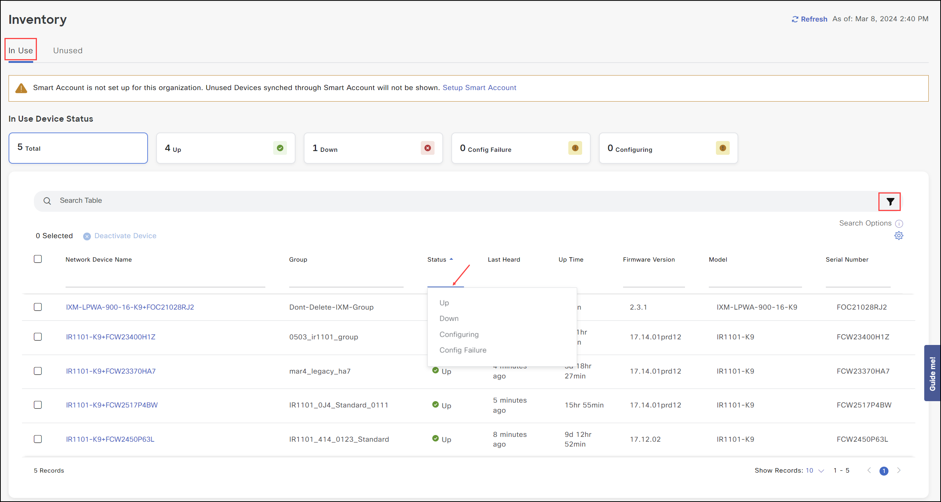Click the Deactivate Device button

(x=120, y=236)
